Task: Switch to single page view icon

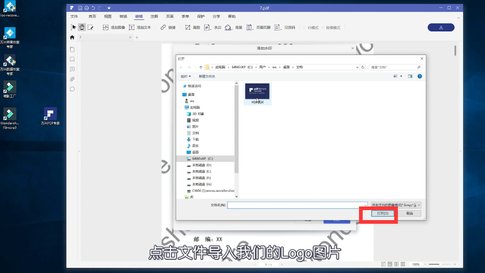Action: tap(383, 264)
